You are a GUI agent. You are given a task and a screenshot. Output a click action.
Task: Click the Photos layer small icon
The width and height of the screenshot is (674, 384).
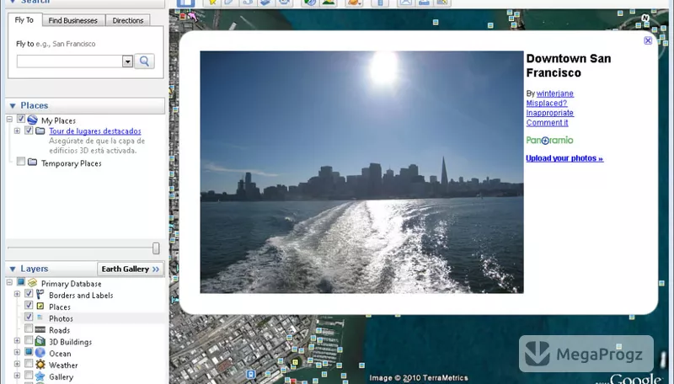point(40,317)
